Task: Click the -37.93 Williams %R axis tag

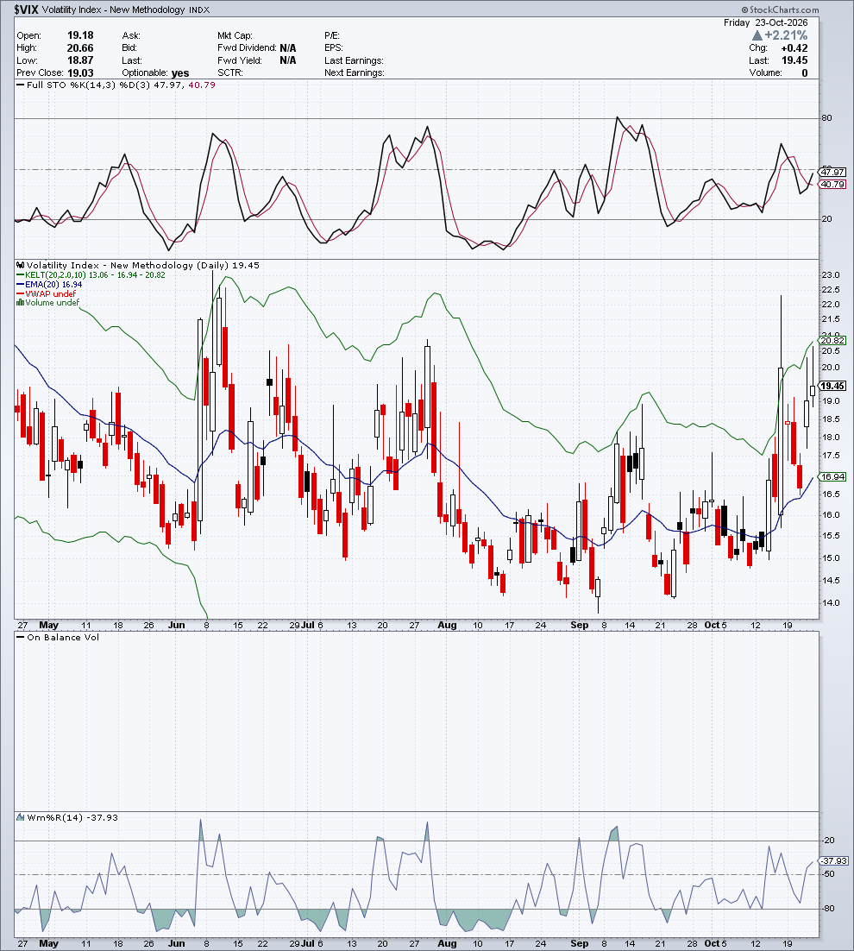Action: (x=834, y=860)
